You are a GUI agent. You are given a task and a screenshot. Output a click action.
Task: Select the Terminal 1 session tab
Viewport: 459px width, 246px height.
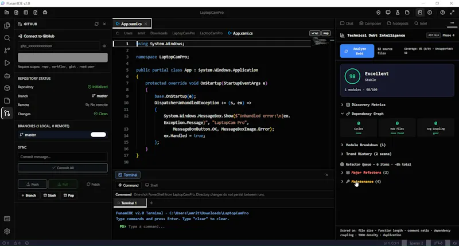click(129, 203)
